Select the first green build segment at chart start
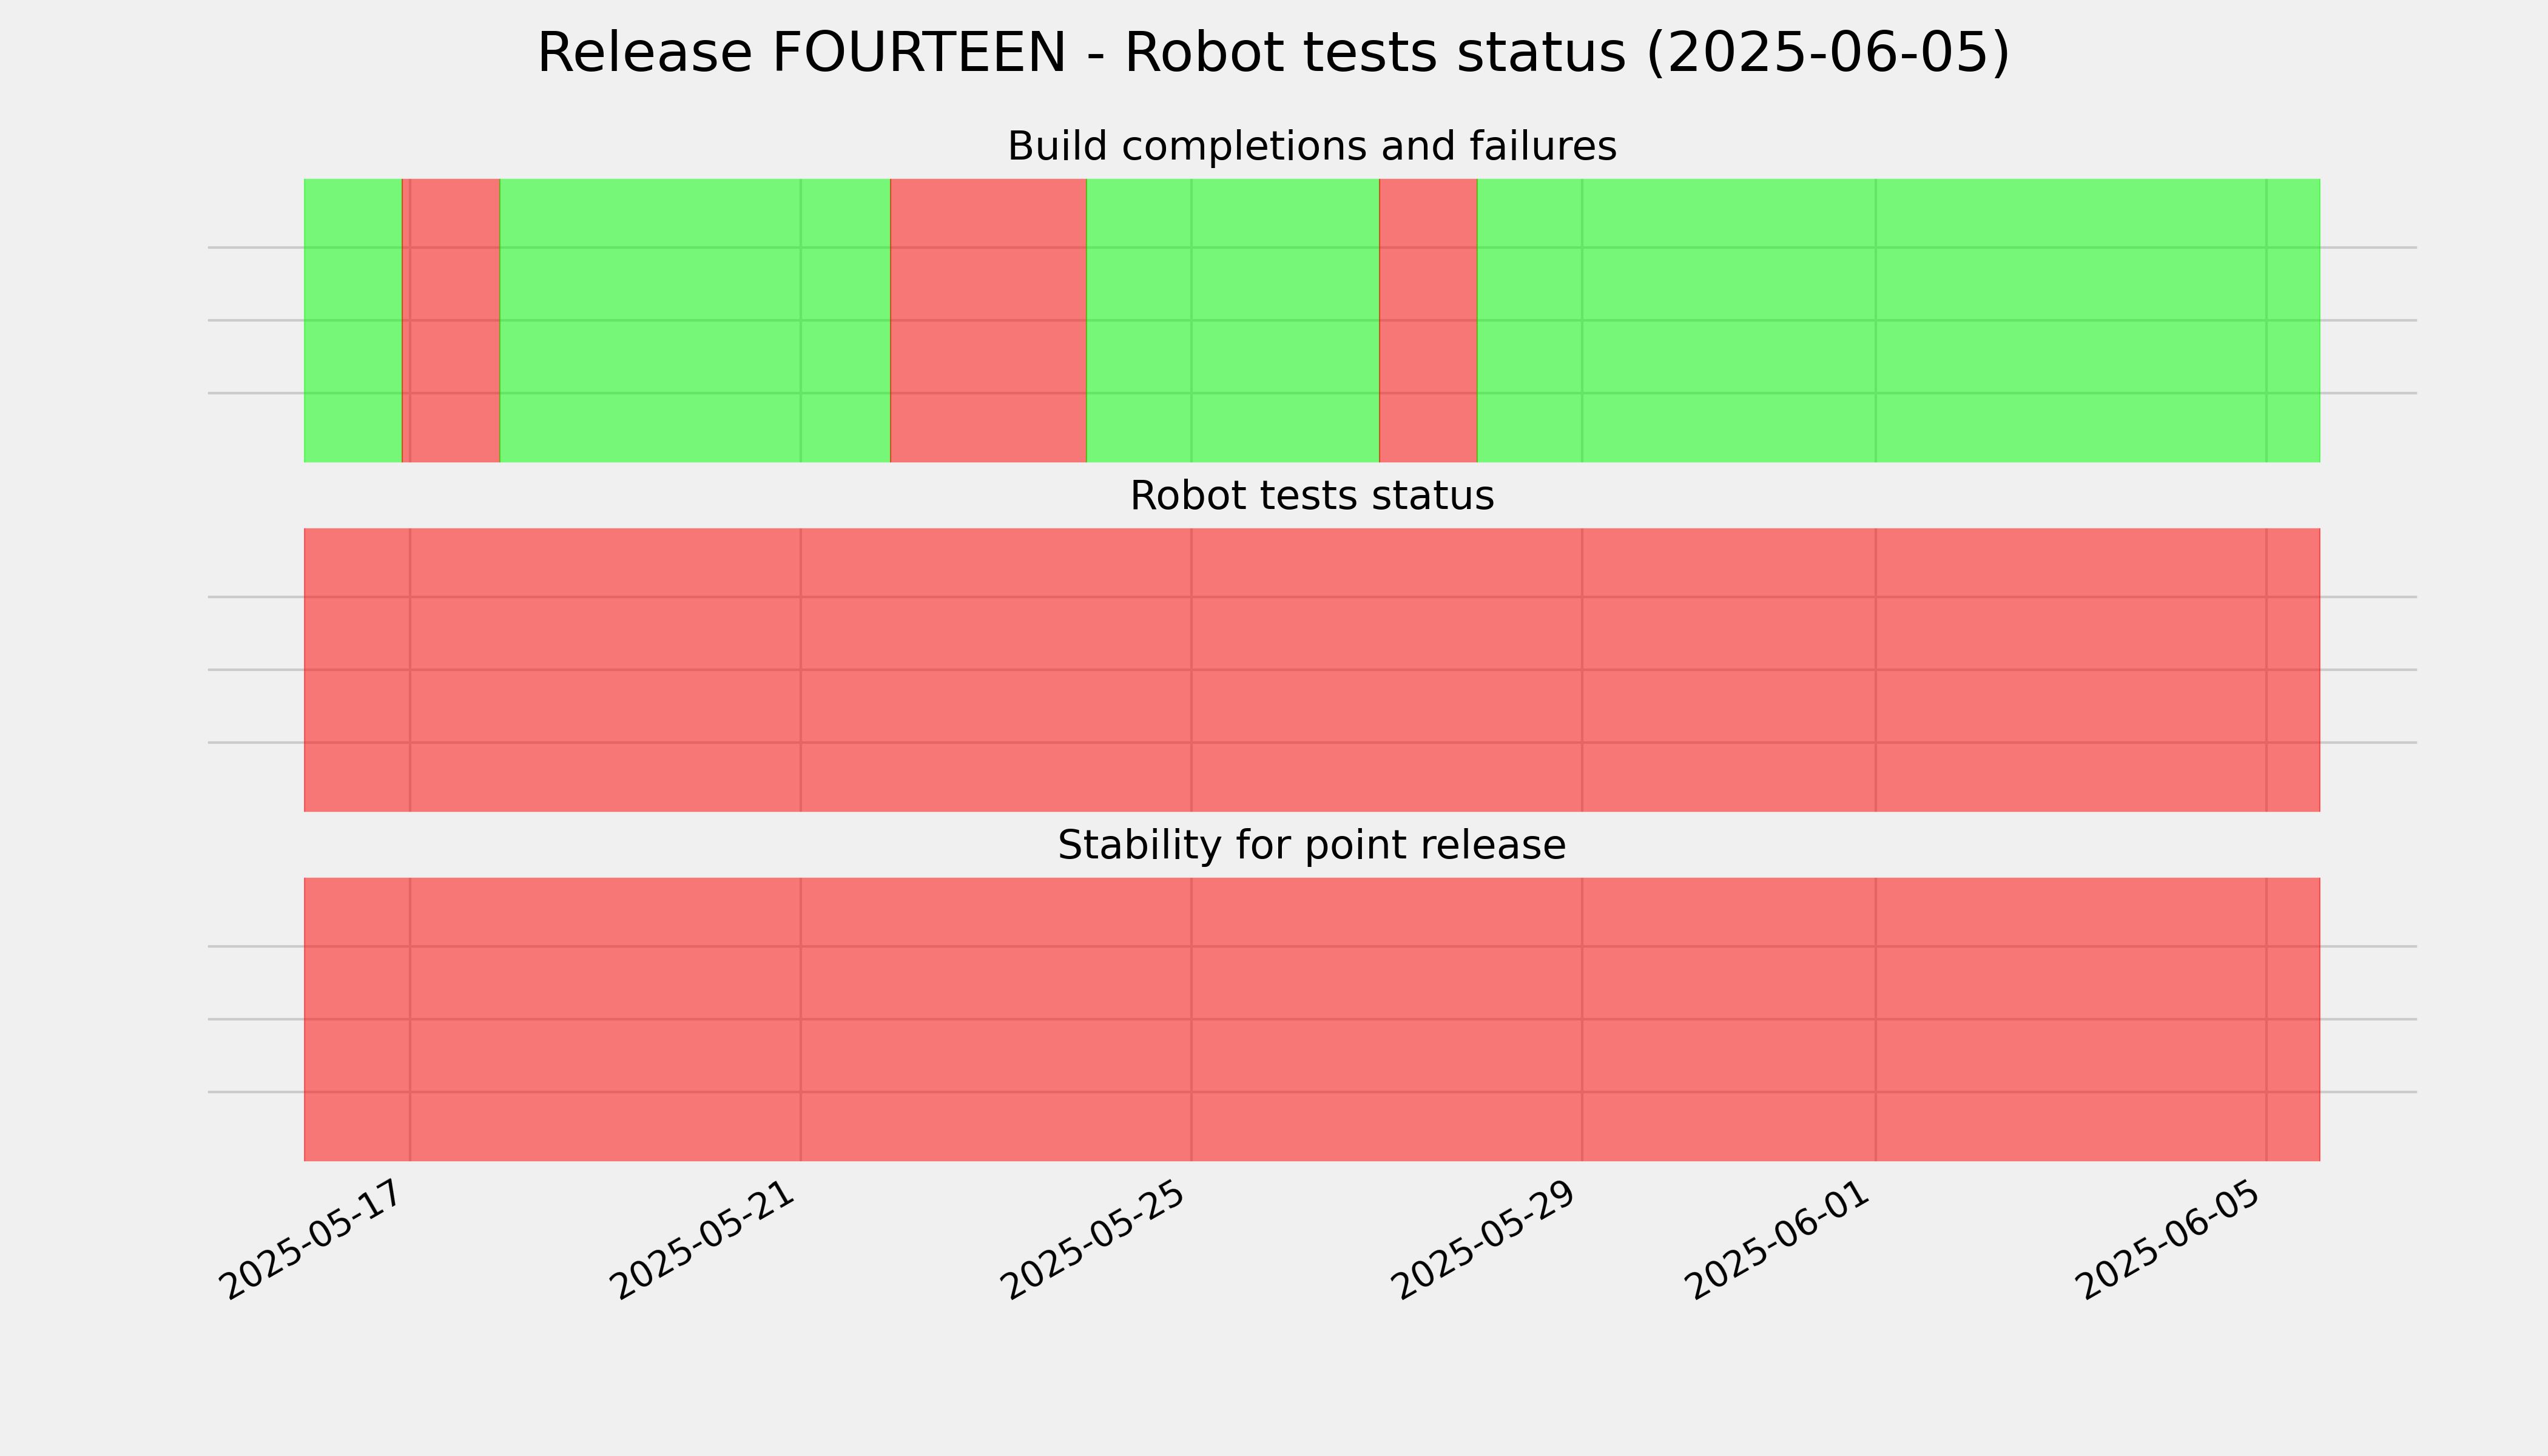This screenshot has height=1456, width=2548. (x=353, y=320)
